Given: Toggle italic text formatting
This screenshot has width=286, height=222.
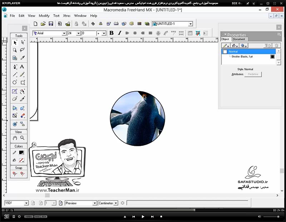Looking at the screenshot, I should click(119, 33).
